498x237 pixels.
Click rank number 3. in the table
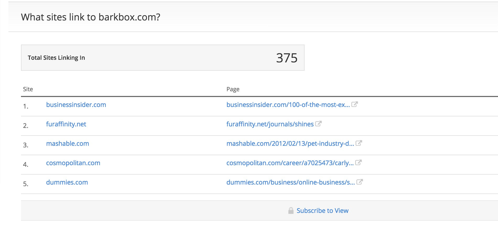tap(26, 145)
